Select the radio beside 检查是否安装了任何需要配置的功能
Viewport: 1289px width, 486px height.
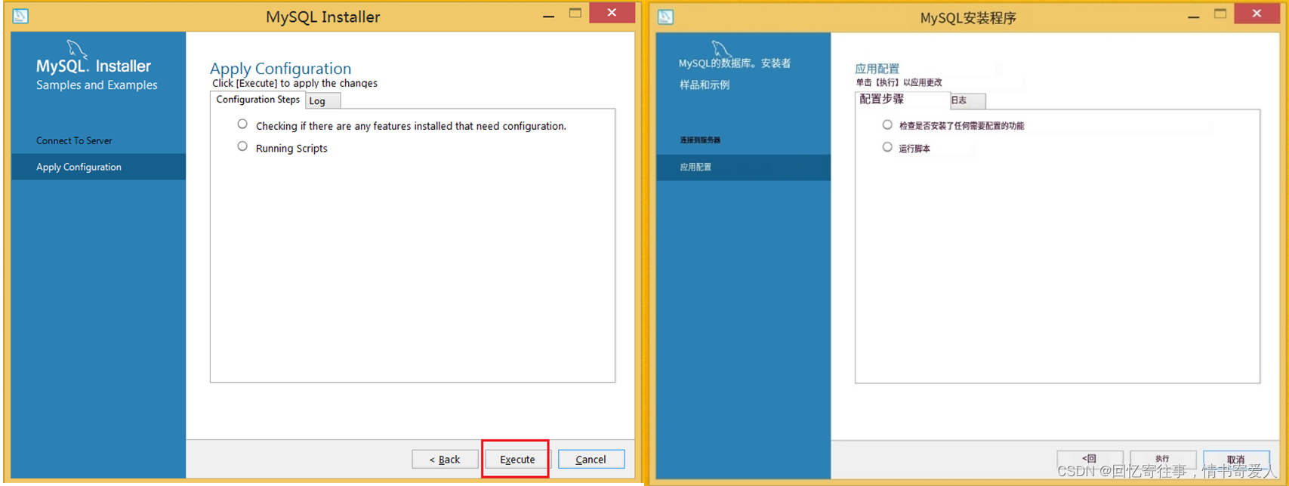[887, 125]
